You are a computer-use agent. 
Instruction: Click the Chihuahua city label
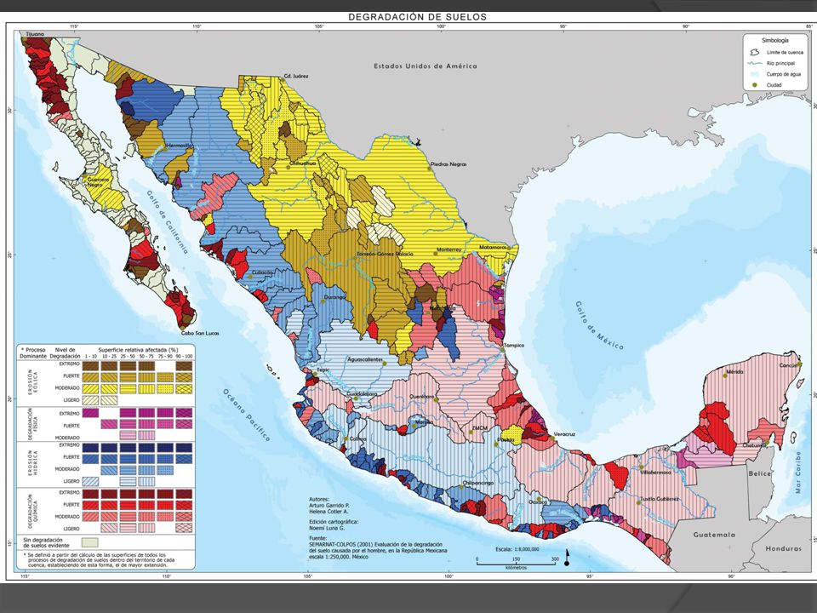pyautogui.click(x=304, y=163)
